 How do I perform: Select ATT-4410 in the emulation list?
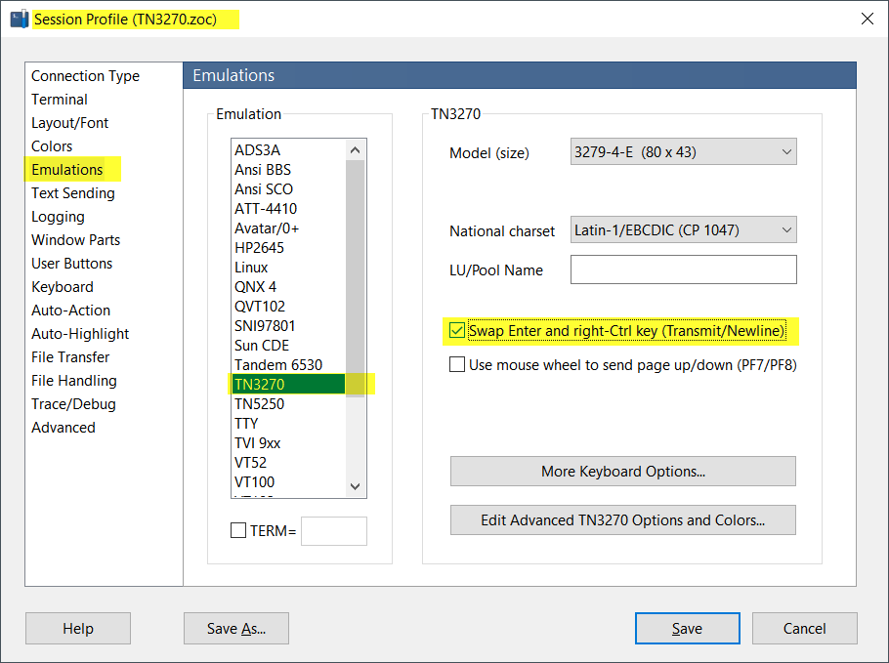288,209
